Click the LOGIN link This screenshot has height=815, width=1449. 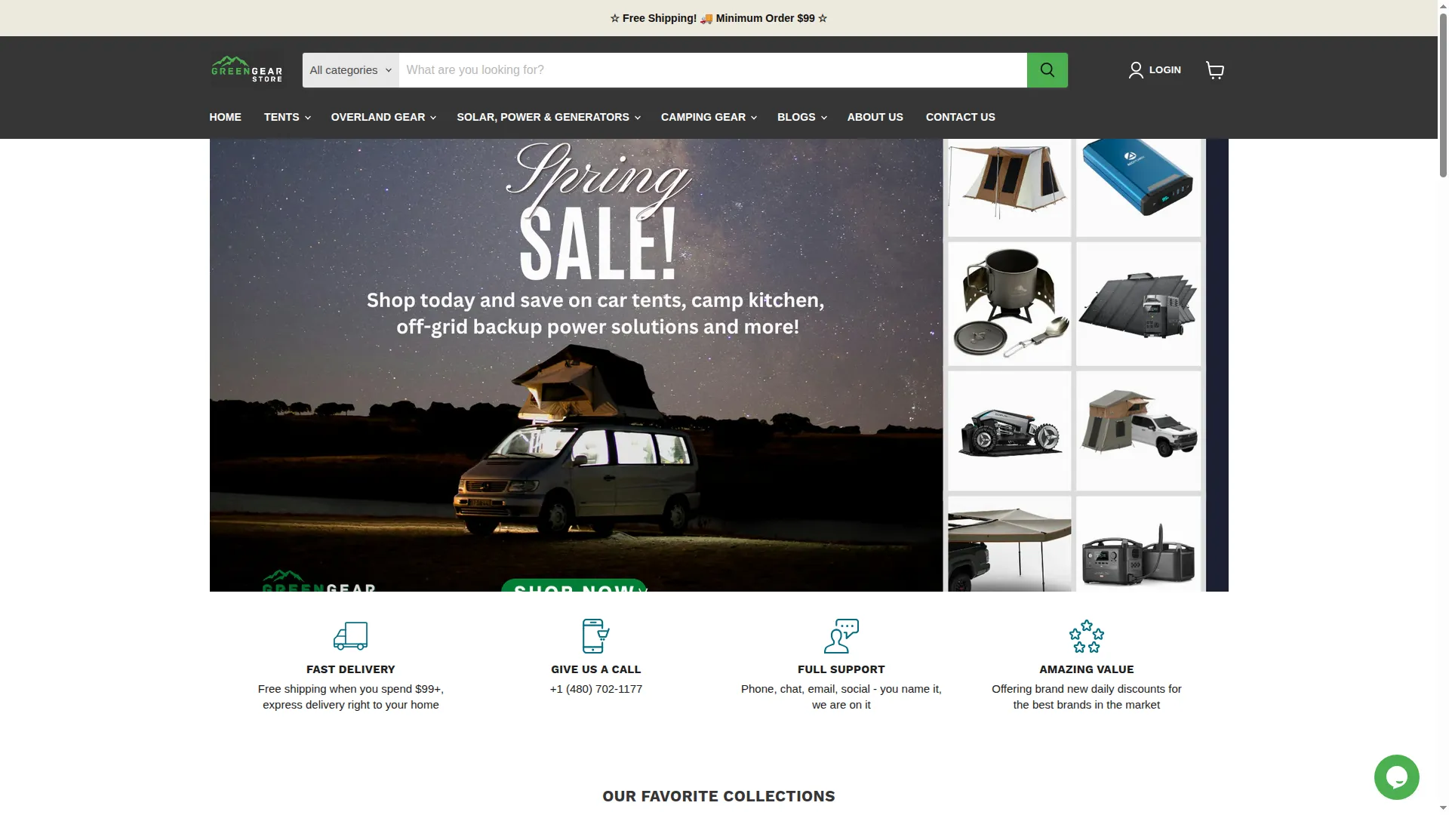point(1164,70)
